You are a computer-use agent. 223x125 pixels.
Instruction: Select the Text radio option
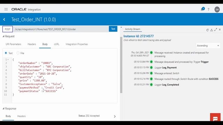[x=6, y=53]
